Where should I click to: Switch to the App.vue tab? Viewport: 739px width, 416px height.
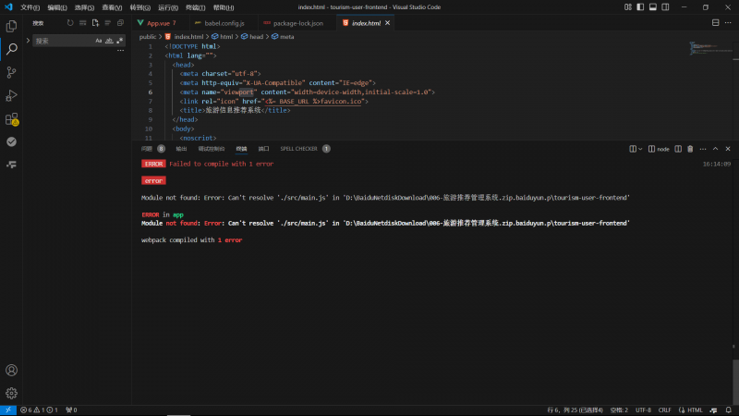[158, 22]
